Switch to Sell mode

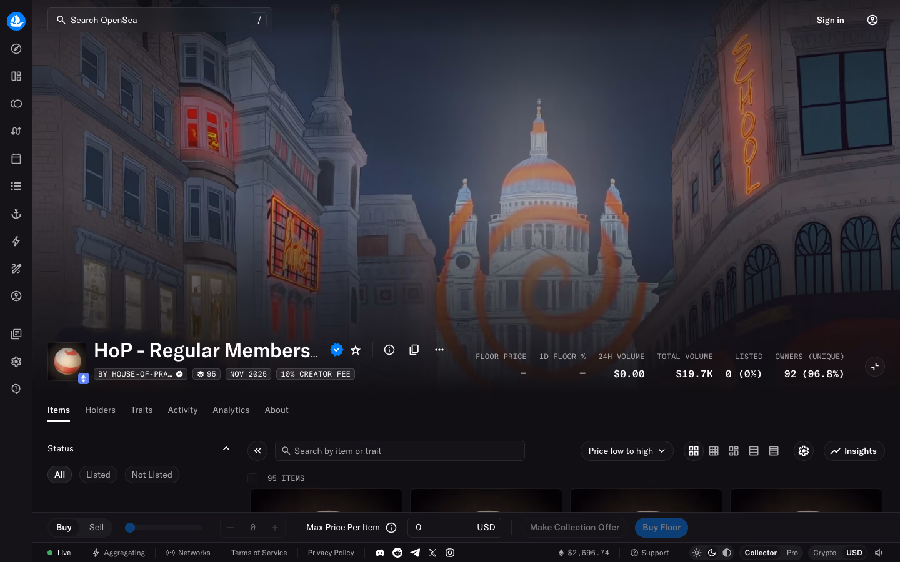pyautogui.click(x=96, y=527)
